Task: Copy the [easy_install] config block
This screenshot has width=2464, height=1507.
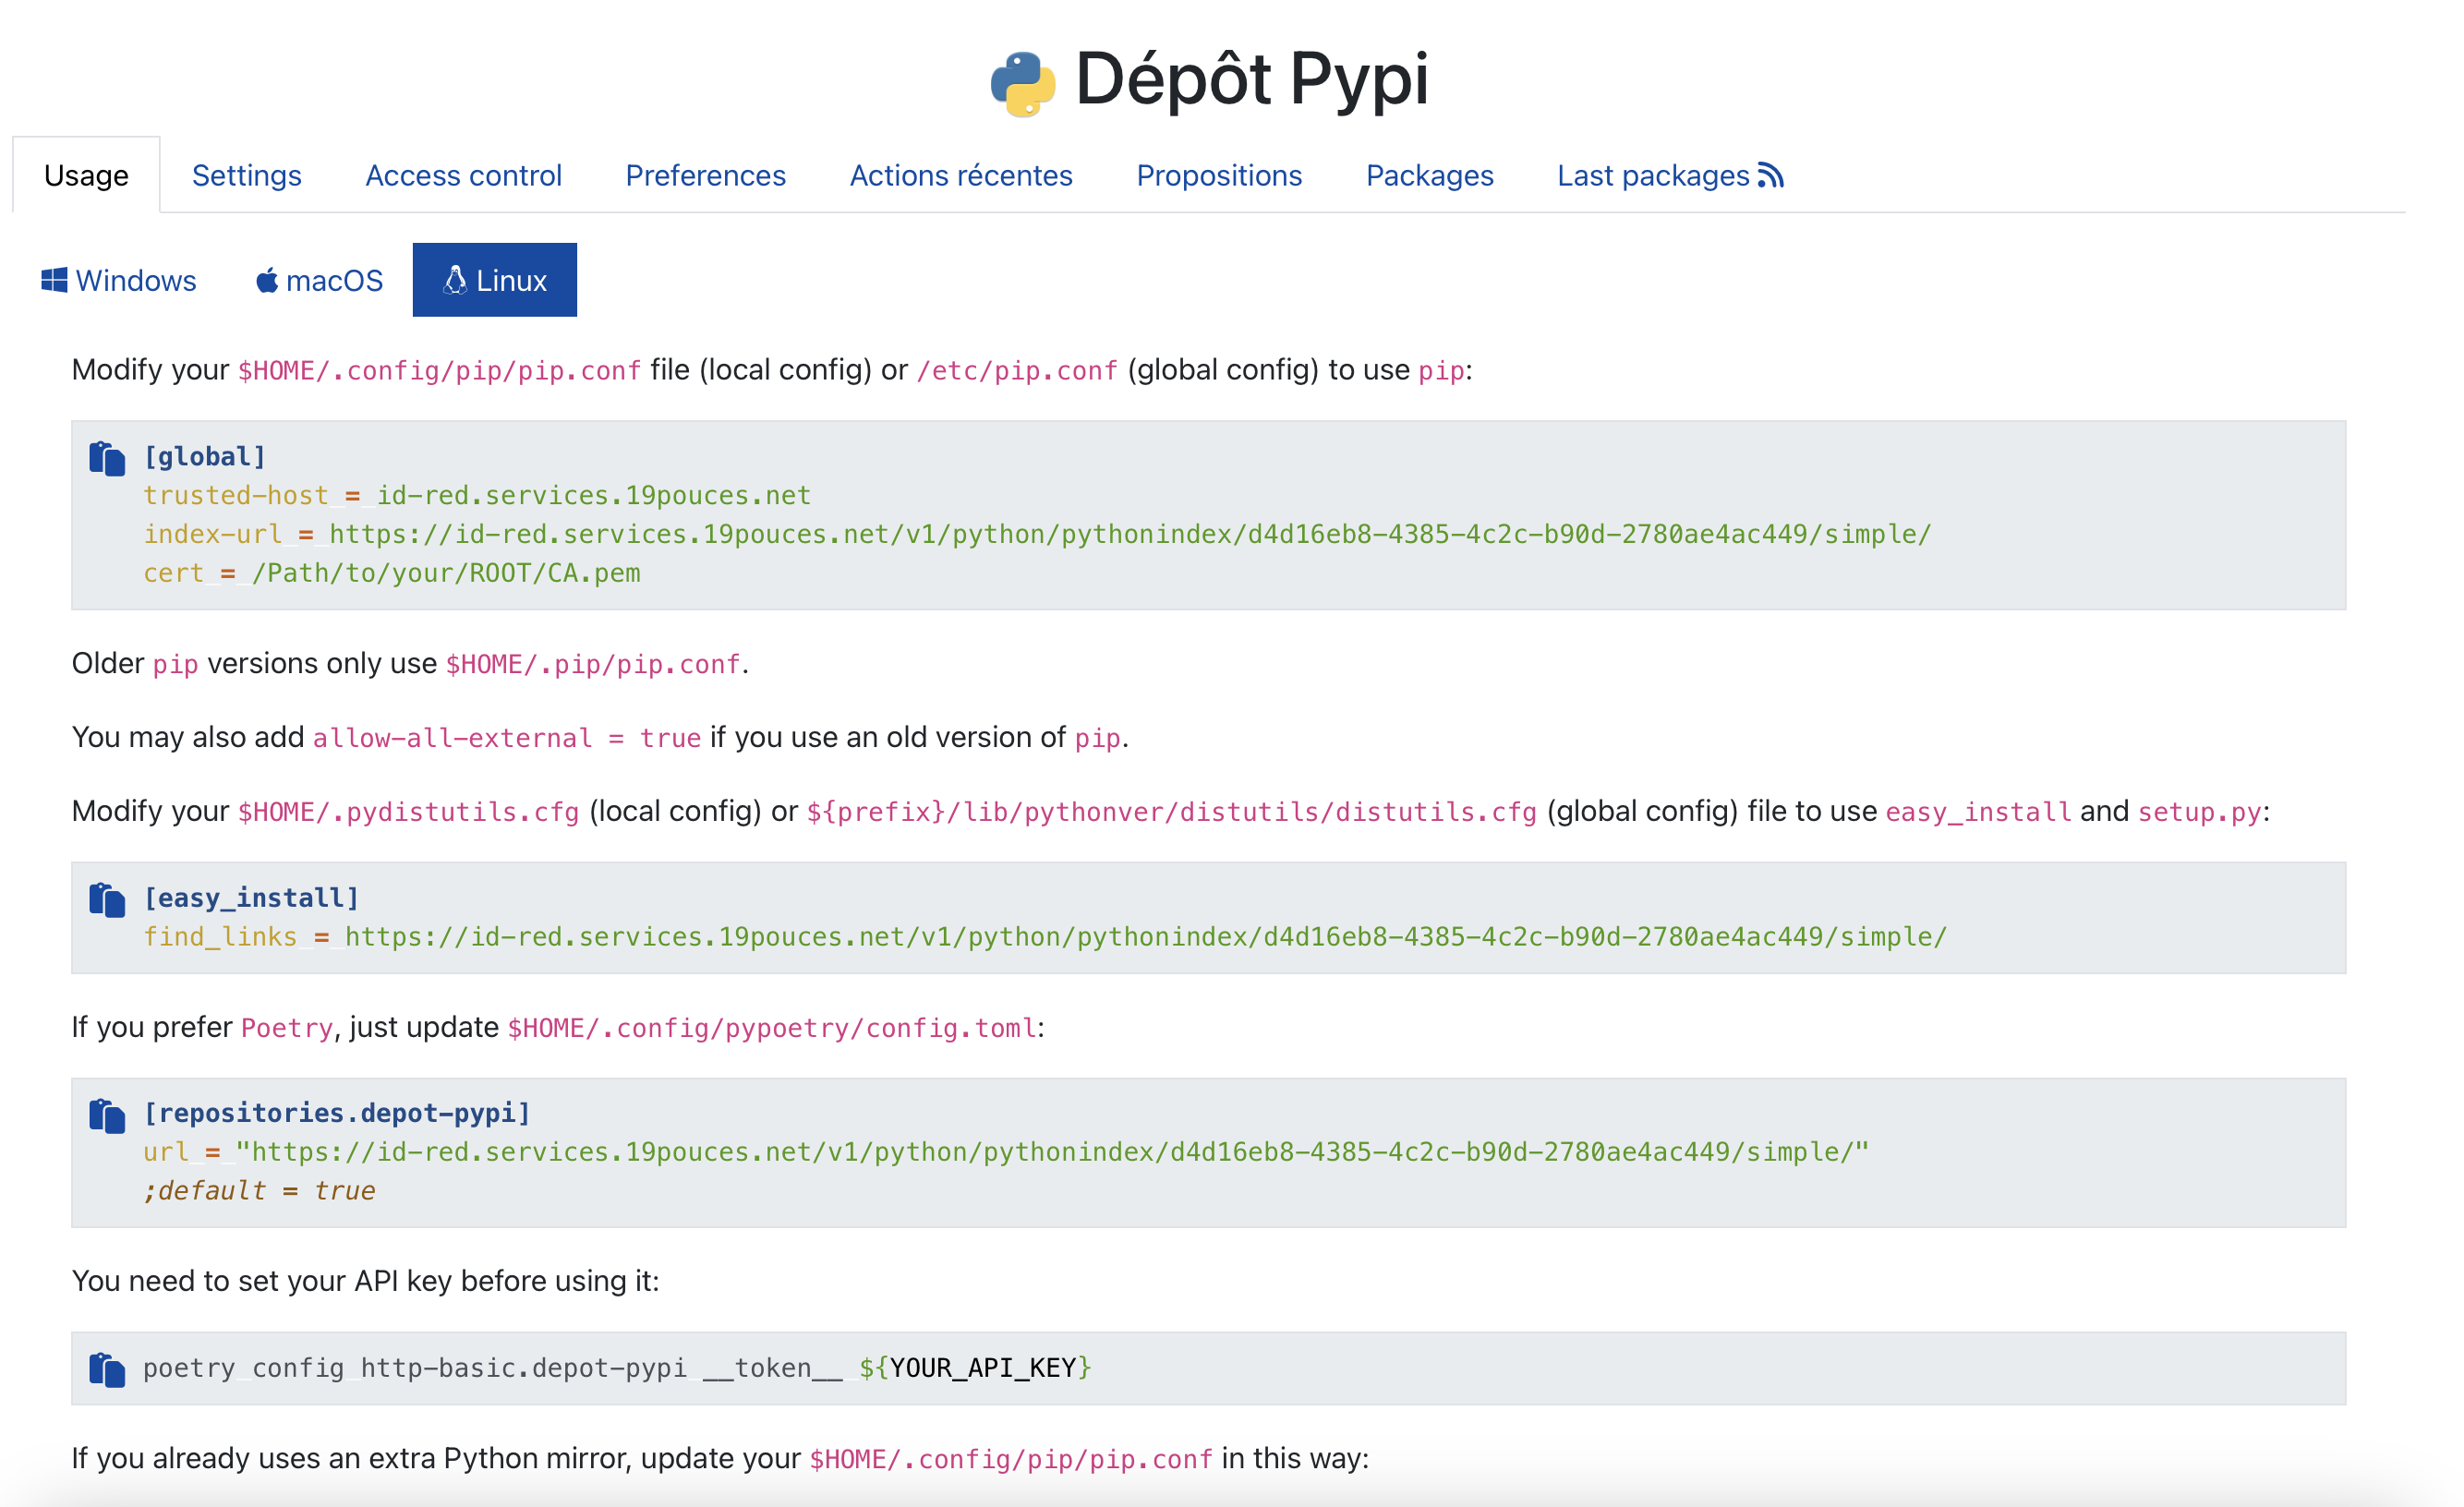Action: click(107, 899)
